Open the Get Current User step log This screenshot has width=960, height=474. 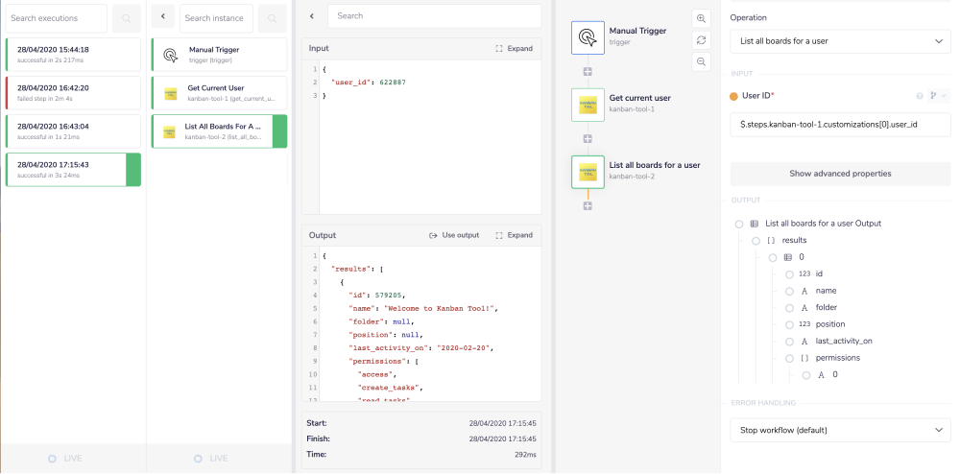click(x=219, y=92)
